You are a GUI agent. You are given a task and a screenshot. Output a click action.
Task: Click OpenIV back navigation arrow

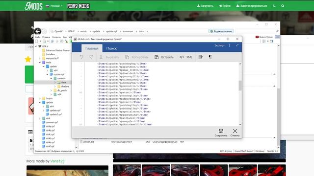pyautogui.click(x=37, y=31)
